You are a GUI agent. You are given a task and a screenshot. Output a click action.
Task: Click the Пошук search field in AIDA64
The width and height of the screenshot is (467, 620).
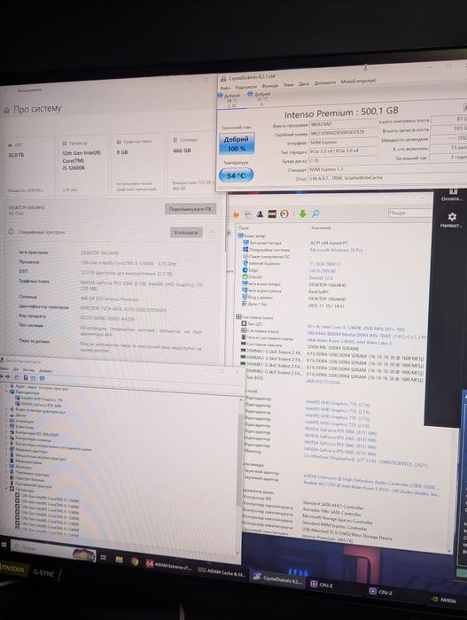(x=409, y=213)
